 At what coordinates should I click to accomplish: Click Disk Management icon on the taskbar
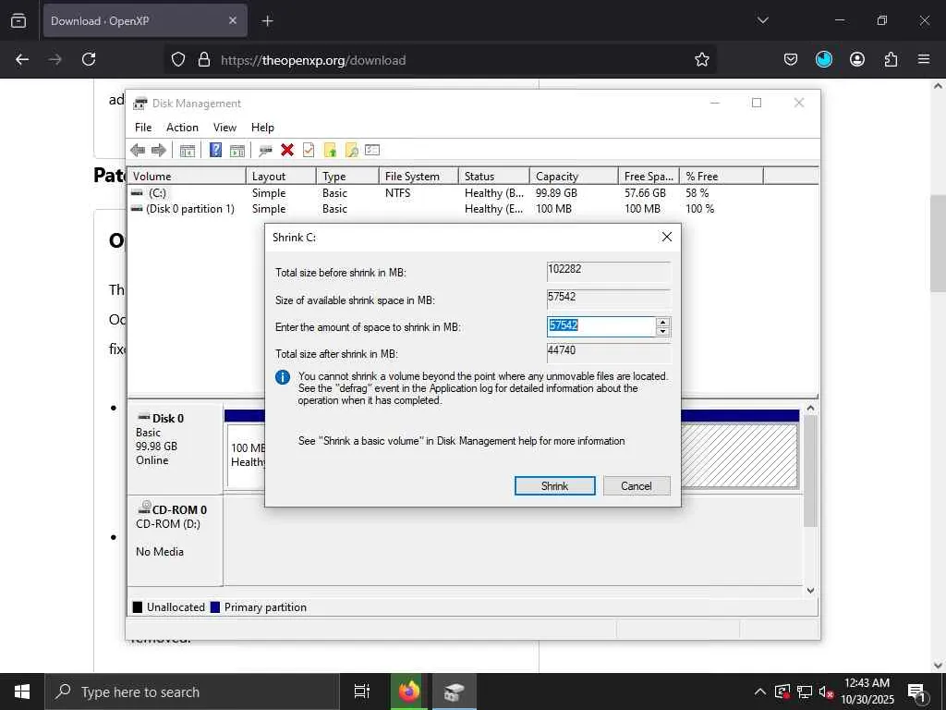pyautogui.click(x=455, y=692)
